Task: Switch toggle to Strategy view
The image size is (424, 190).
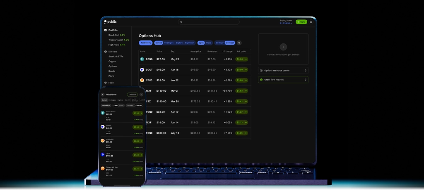Action: click(x=219, y=43)
